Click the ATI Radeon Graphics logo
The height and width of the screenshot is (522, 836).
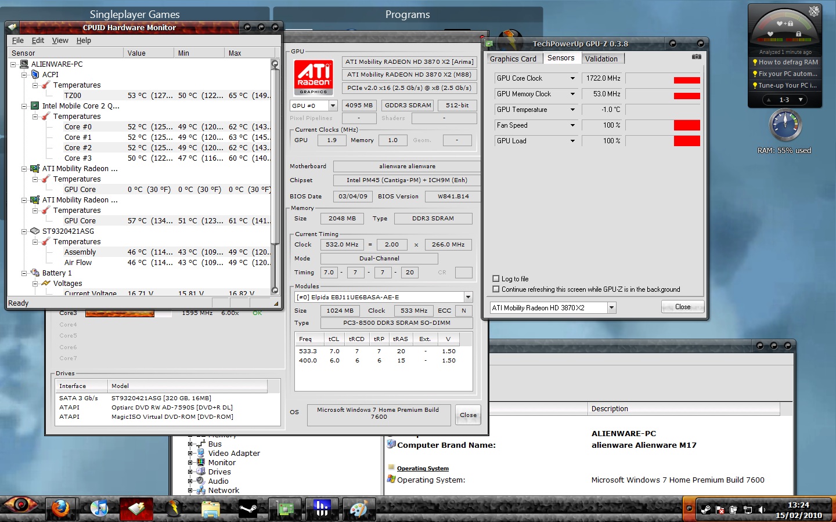pyautogui.click(x=313, y=78)
